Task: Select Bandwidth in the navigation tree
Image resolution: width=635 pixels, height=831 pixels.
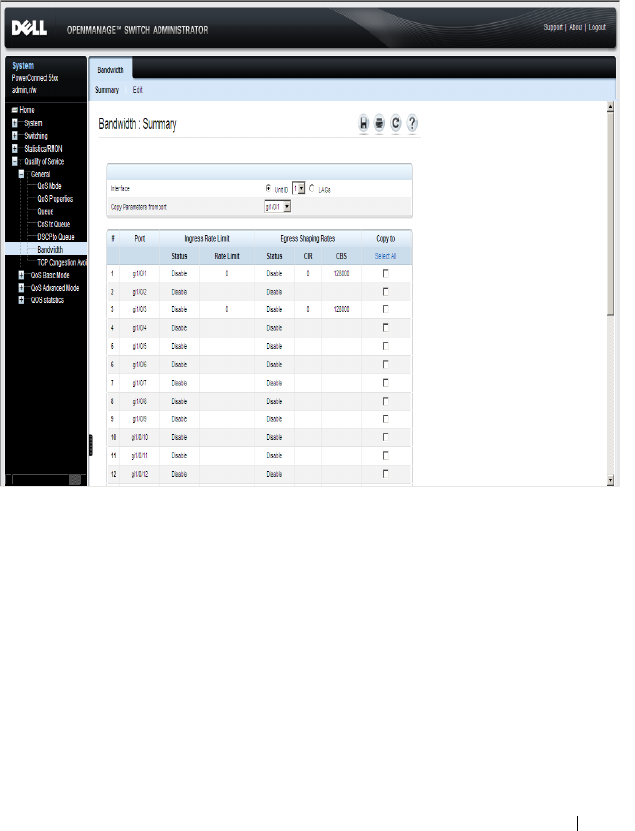Action: pyautogui.click(x=51, y=250)
